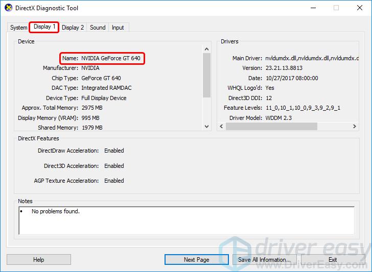The image size is (372, 272).
Task: Minimize the DirectX Diagnostic Tool window
Action: 313,8
